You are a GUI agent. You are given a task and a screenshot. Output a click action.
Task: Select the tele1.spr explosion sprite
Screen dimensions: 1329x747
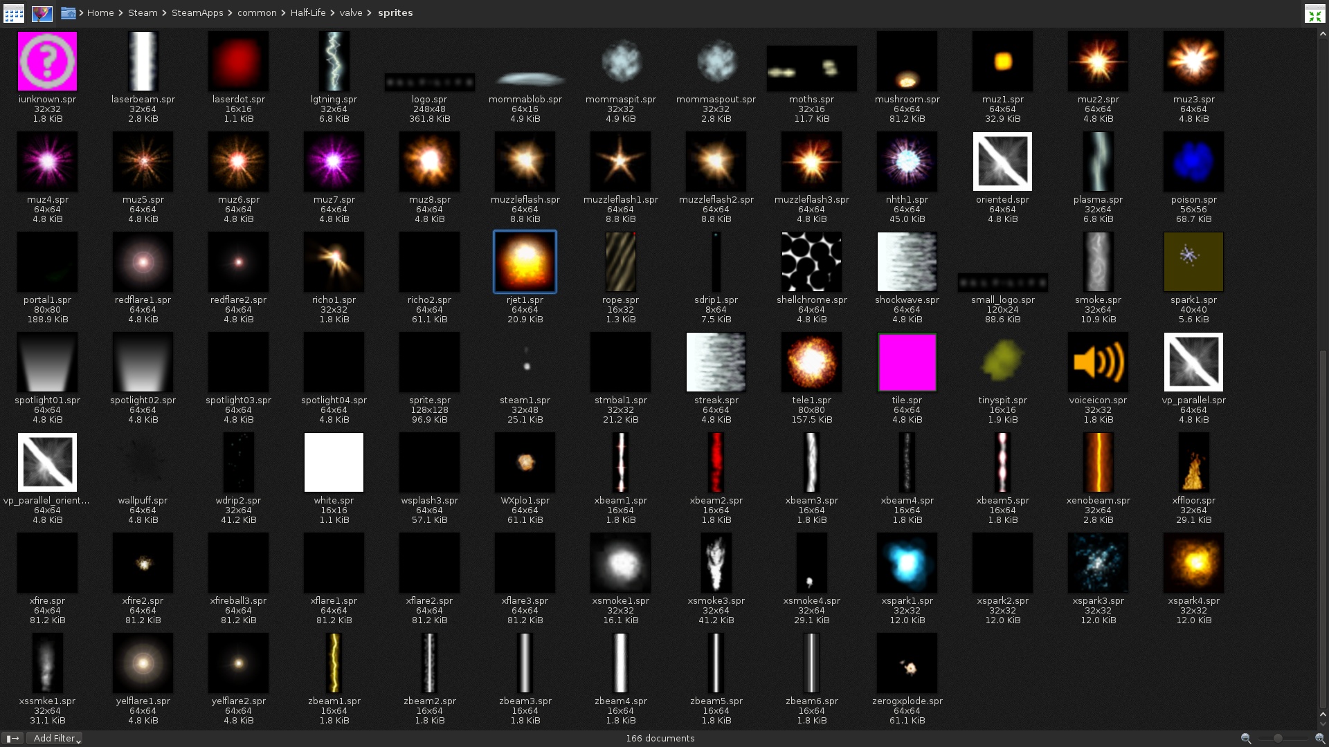pyautogui.click(x=811, y=362)
